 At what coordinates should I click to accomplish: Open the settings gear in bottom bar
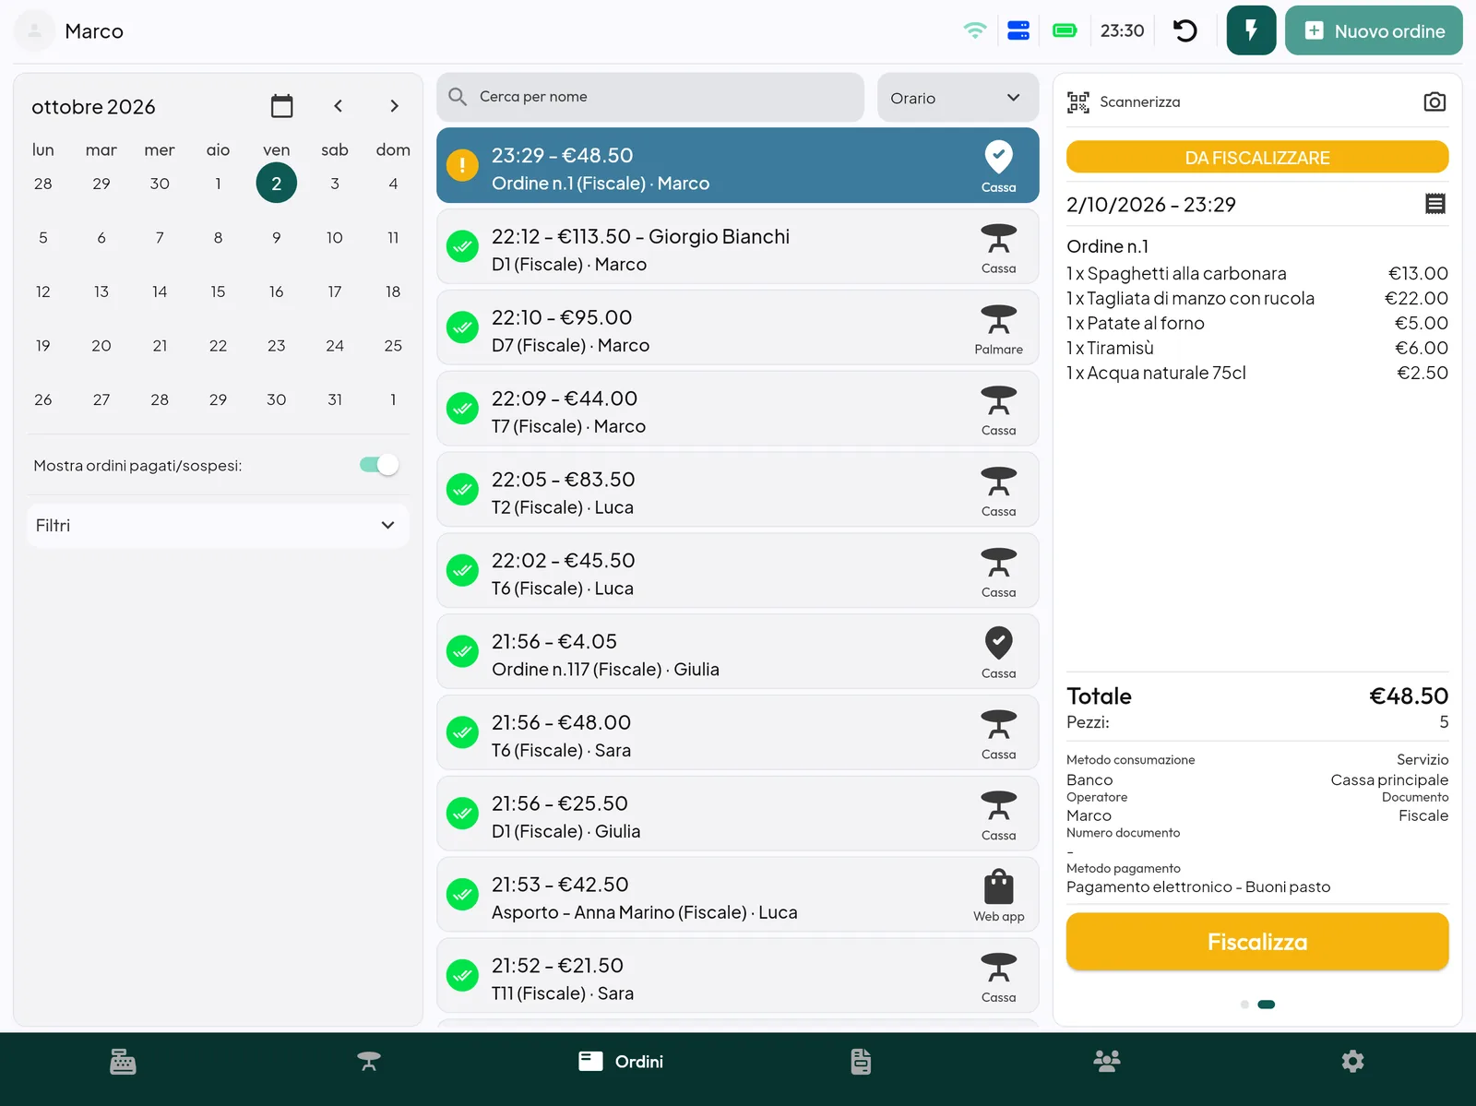[x=1352, y=1062]
